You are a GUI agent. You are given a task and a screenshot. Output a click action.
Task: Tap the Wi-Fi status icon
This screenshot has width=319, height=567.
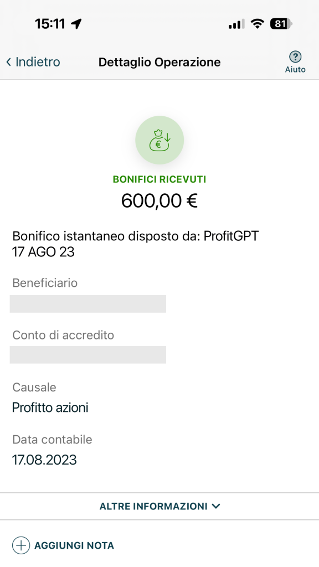tap(258, 24)
